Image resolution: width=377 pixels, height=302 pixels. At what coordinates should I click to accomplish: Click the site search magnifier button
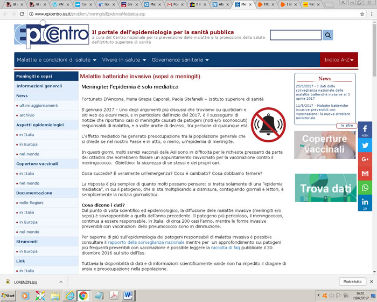[x=328, y=35]
